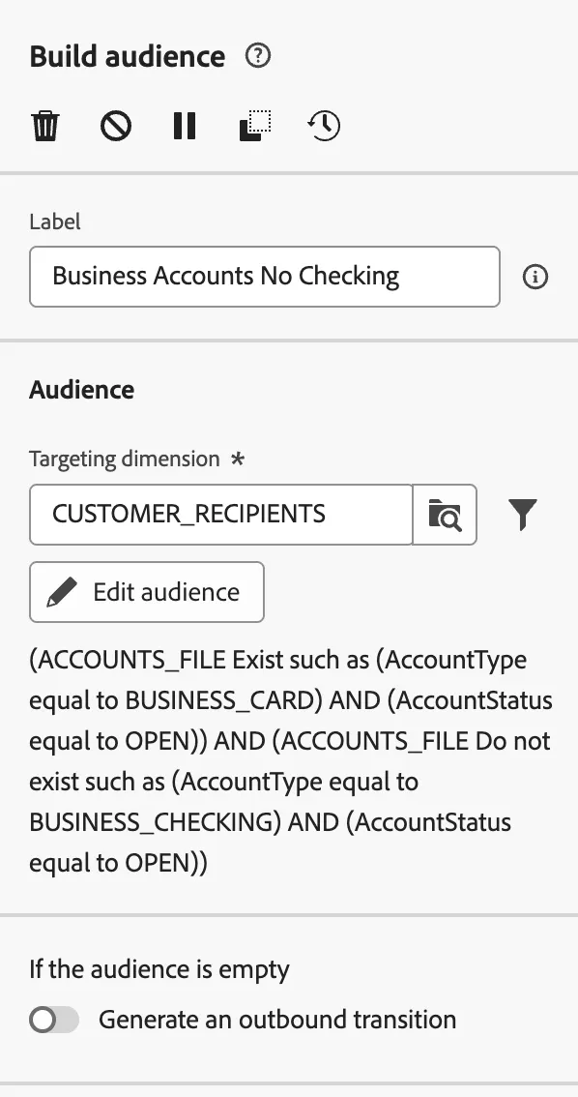Click the info icon beside the Label field
Viewport: 578px width, 1097px height.
point(535,277)
